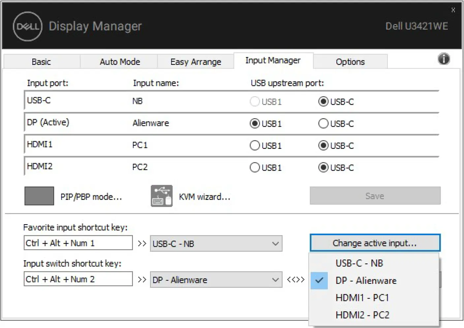
Task: Select USB1 upstream for the HDMI1 input
Action: coord(255,145)
